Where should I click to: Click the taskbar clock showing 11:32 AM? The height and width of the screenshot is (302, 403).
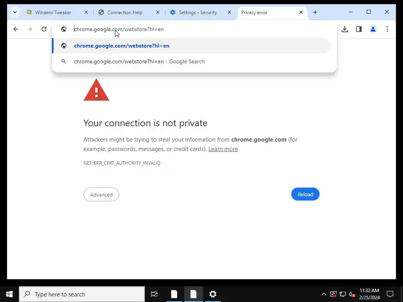pyautogui.click(x=369, y=294)
